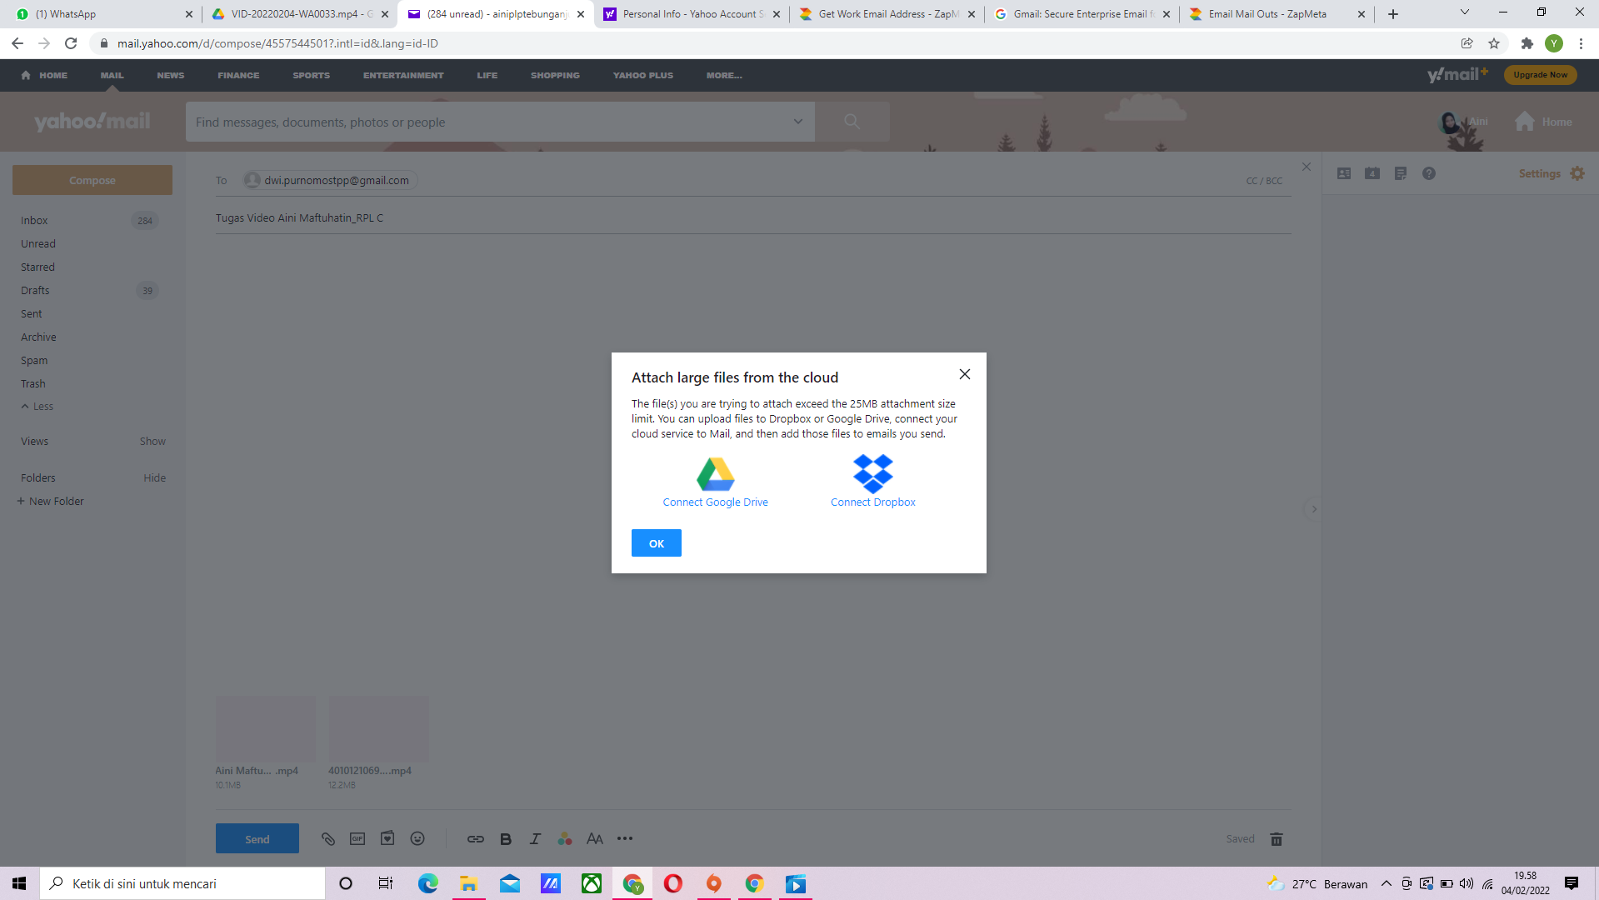Select the Aini Maftu... .mp4 attachment thumbnail
1599x900 pixels.
[x=266, y=729]
